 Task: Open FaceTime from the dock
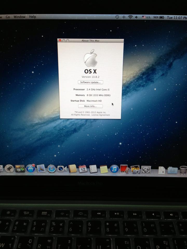coord(62,169)
